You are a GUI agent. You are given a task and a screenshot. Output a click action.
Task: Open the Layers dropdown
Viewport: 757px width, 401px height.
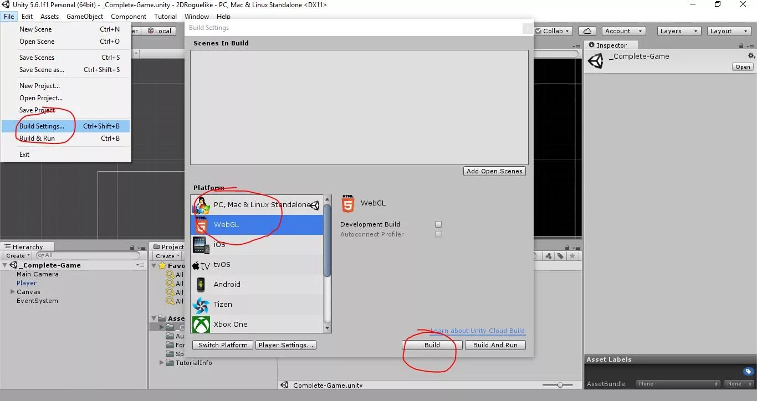click(679, 31)
